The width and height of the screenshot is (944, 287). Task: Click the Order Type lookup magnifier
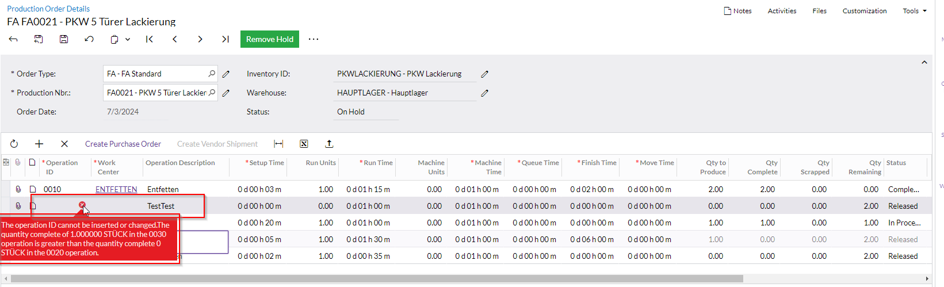pos(212,74)
